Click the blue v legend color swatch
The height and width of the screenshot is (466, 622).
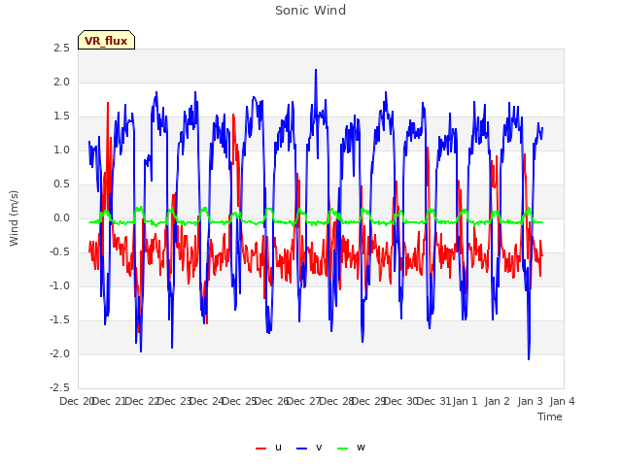click(x=302, y=449)
